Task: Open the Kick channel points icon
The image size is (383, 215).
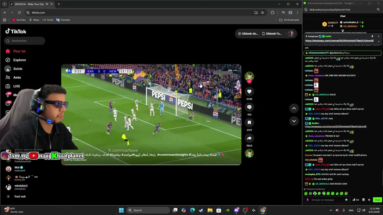Action: click(355, 200)
